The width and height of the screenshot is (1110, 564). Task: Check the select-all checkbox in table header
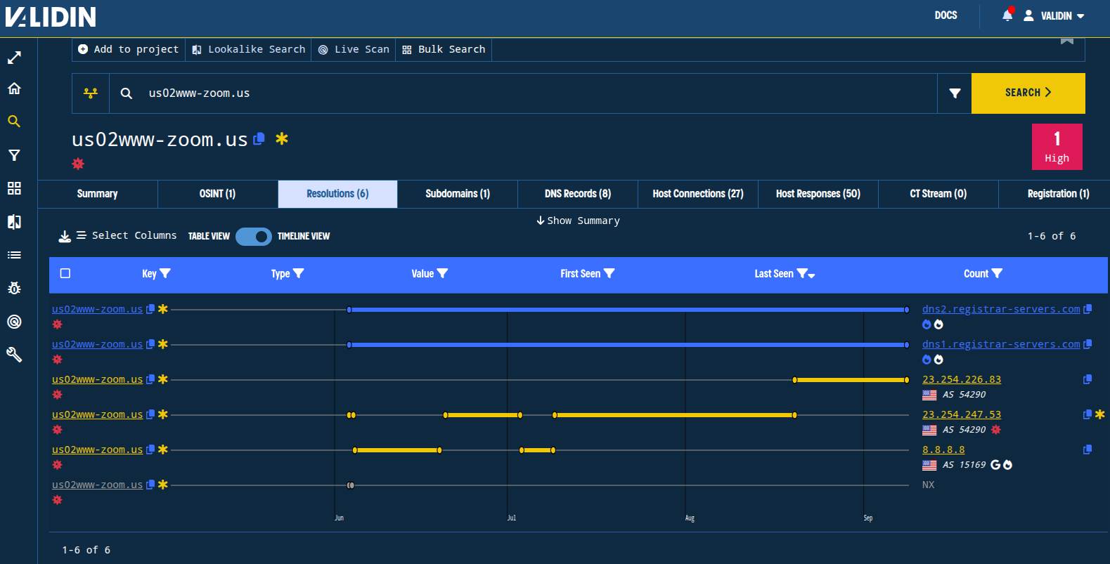[65, 273]
